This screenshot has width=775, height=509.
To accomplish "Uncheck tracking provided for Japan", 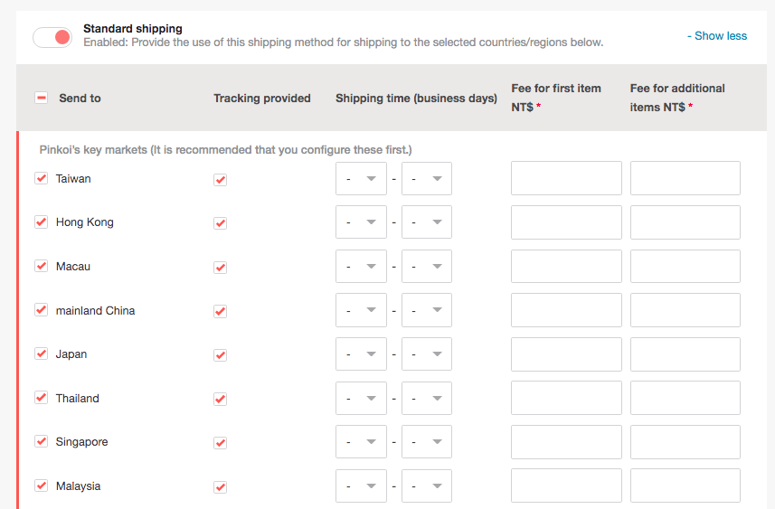I will 220,354.
